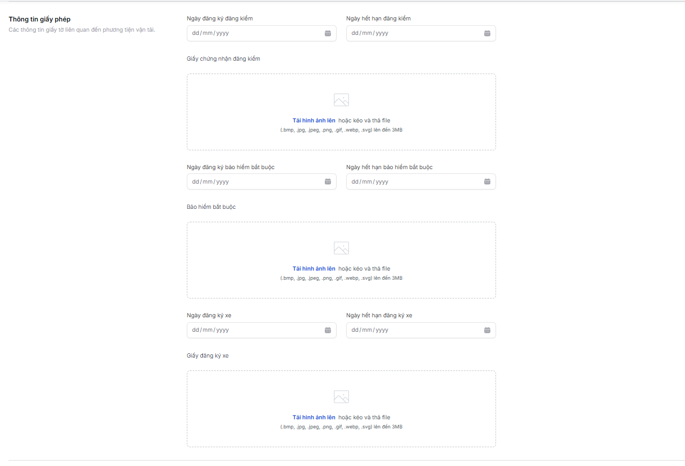685x466 pixels.
Task: Open calendar picker for Ngày đăng ký đăng kiểm
Action: (x=327, y=33)
